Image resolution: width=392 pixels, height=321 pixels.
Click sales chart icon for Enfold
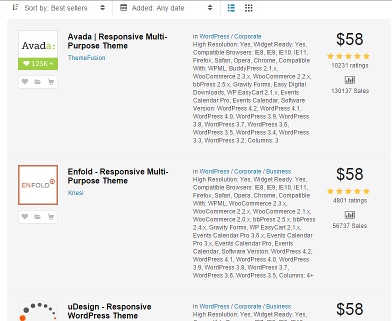pos(350,214)
